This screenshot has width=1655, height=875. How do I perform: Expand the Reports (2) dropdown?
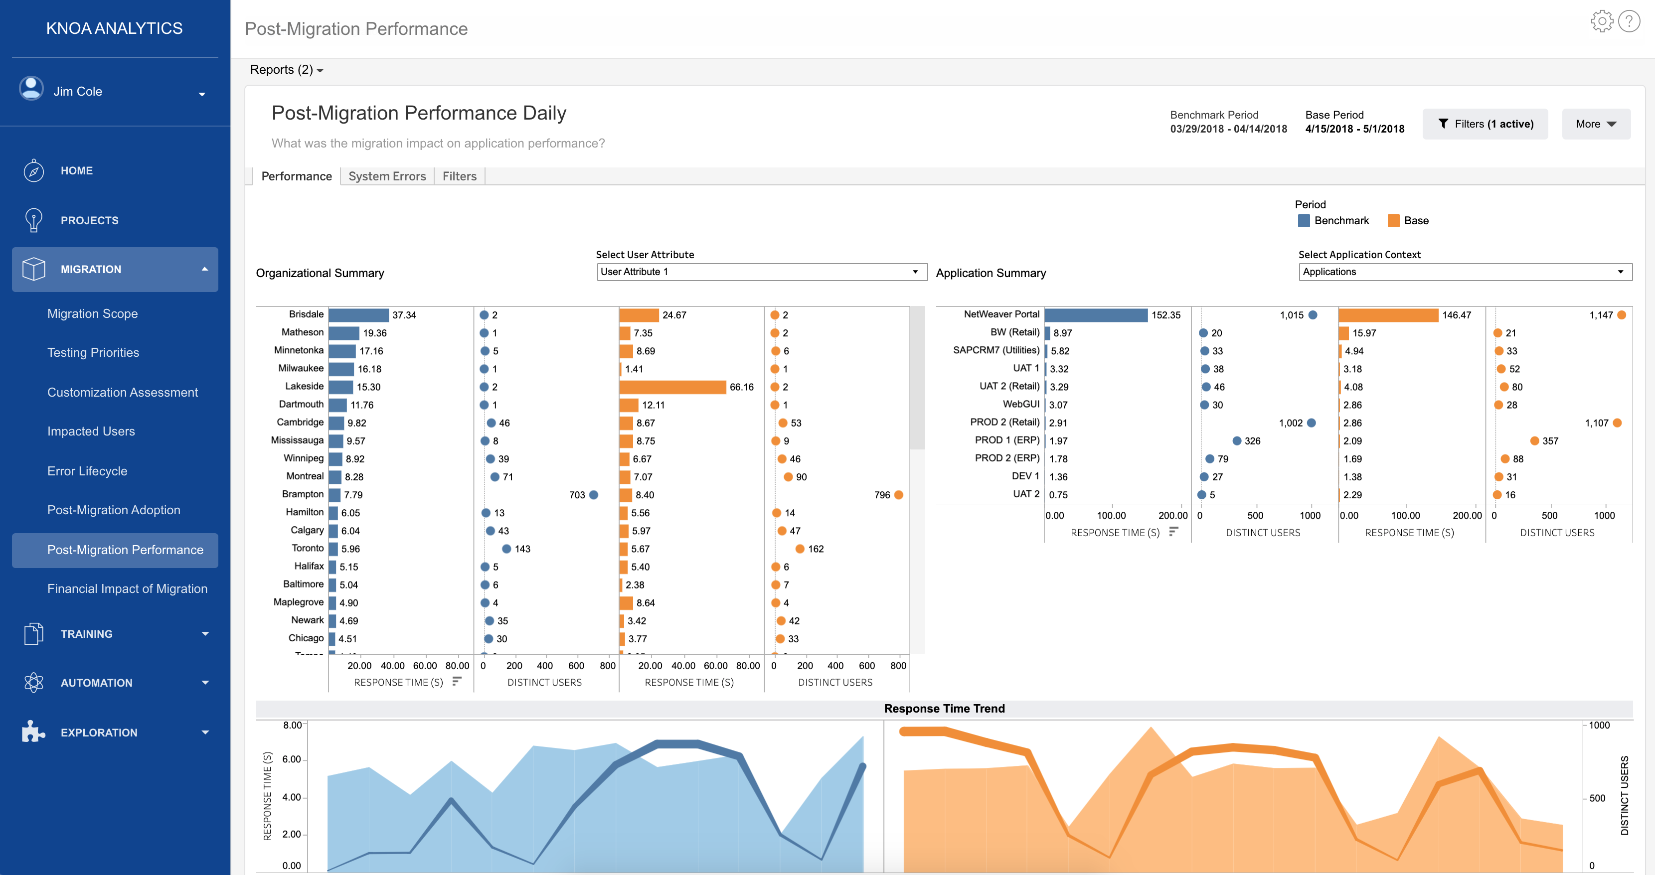(286, 69)
